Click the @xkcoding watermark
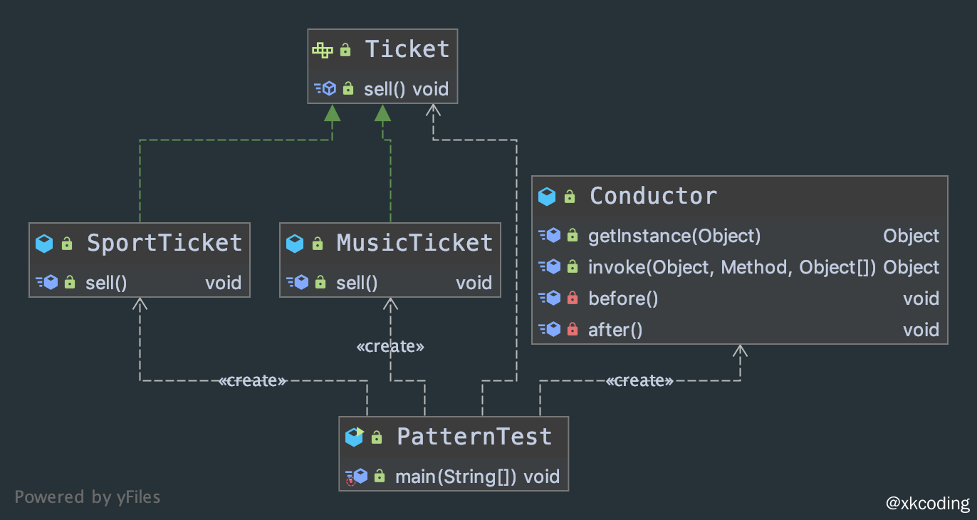This screenshot has height=520, width=977. pyautogui.click(x=927, y=504)
